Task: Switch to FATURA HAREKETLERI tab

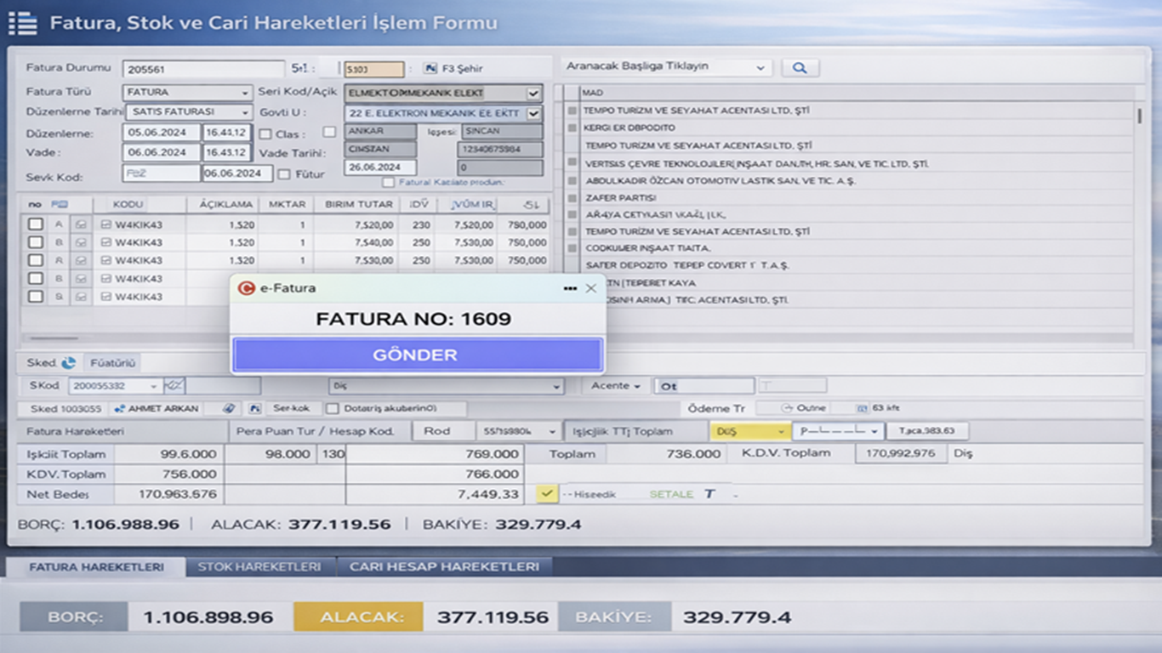Action: (x=96, y=566)
